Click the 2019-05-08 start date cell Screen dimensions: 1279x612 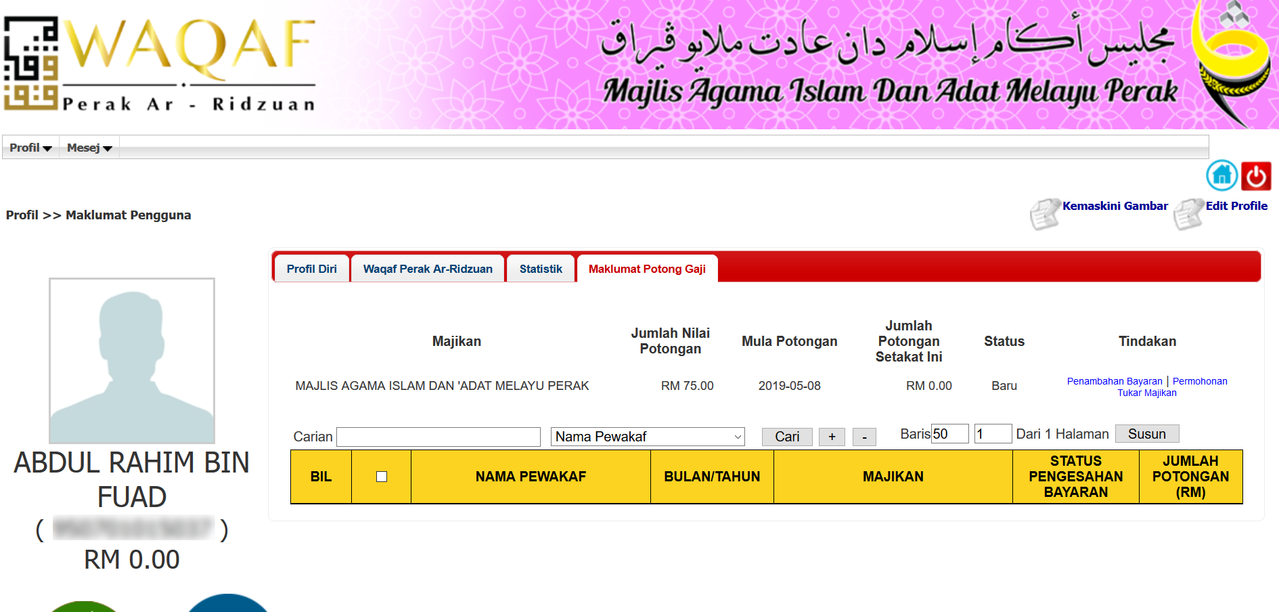pyautogui.click(x=789, y=386)
